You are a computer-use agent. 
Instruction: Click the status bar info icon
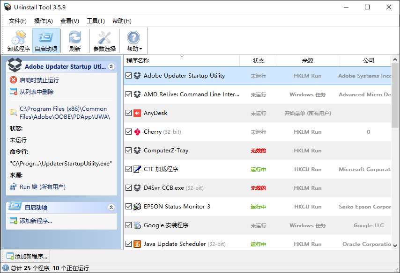coord(6,268)
